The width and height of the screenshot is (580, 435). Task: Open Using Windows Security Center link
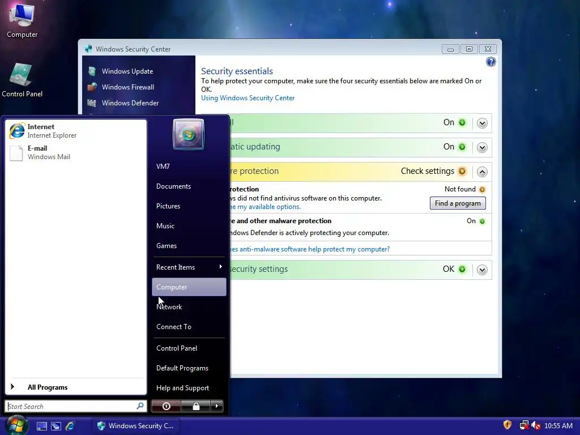point(248,97)
